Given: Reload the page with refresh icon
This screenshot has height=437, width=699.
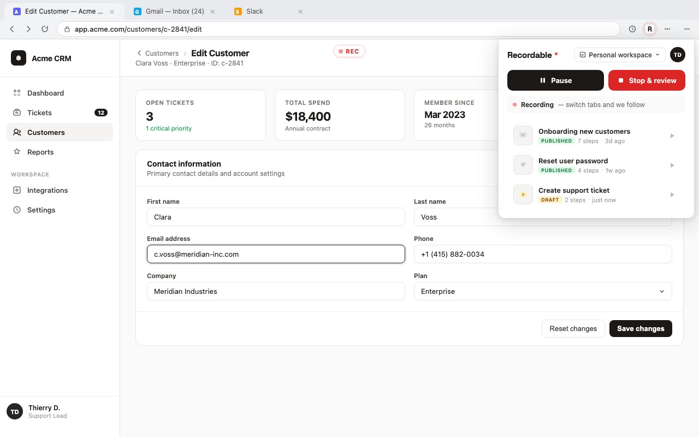Looking at the screenshot, I should 45,29.
